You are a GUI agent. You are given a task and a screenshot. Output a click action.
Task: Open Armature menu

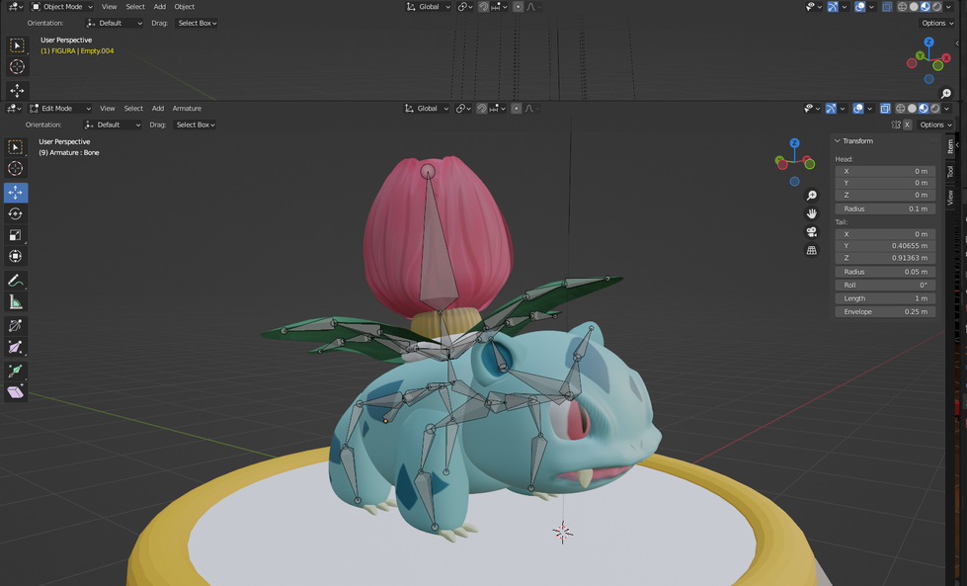[187, 109]
